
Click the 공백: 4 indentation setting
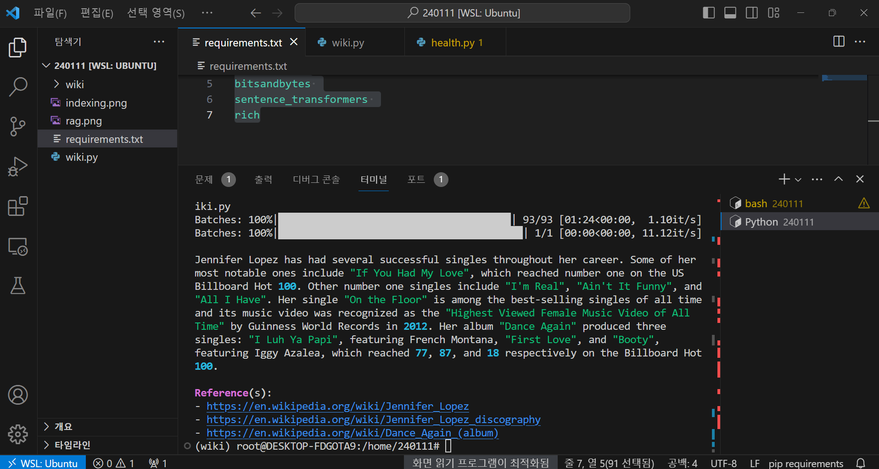coord(683,463)
